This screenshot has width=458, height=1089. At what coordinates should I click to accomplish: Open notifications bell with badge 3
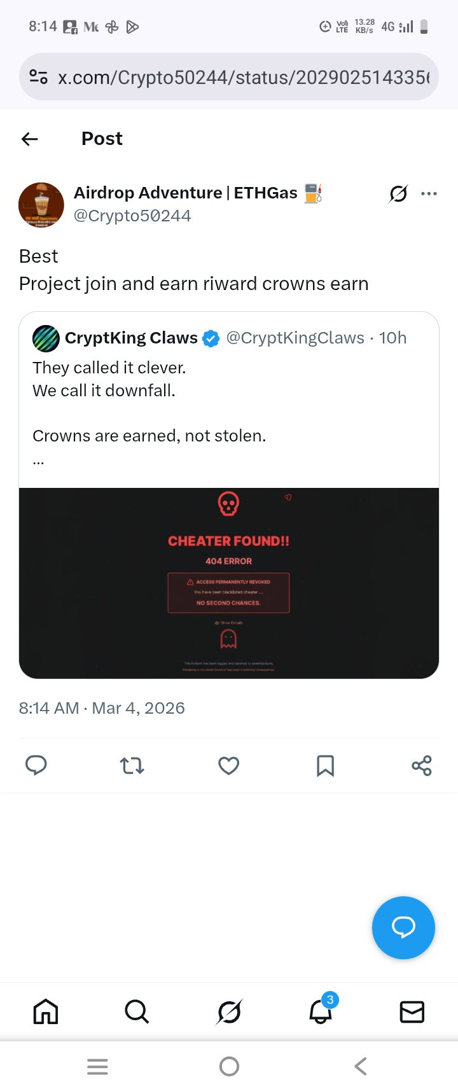coord(321,1011)
